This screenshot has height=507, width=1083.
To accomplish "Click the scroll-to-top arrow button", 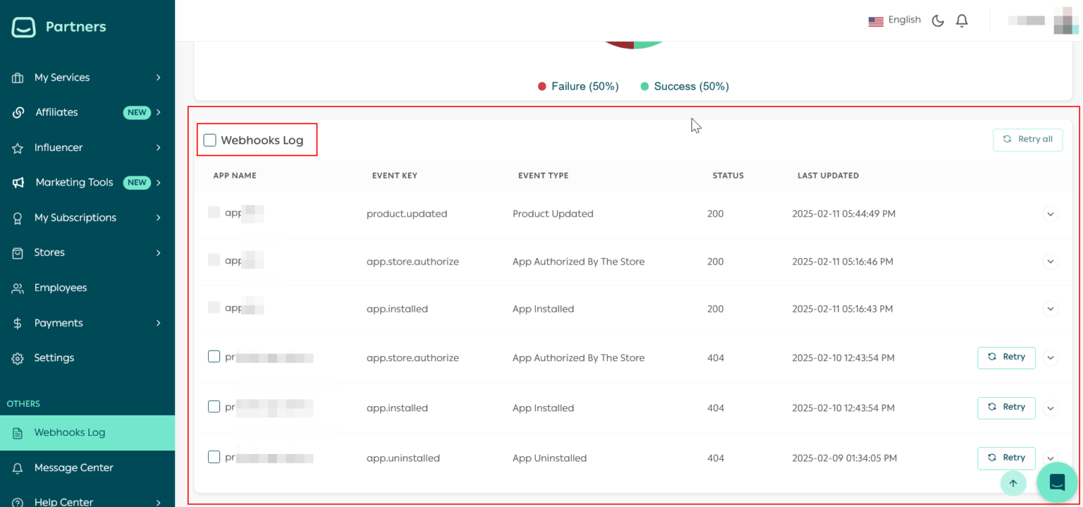I will pyautogui.click(x=1013, y=483).
